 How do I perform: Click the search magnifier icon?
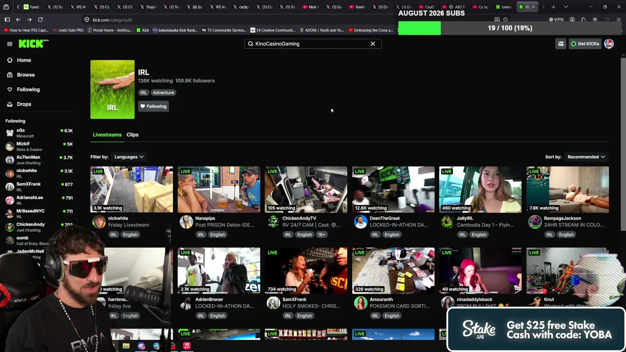[250, 44]
